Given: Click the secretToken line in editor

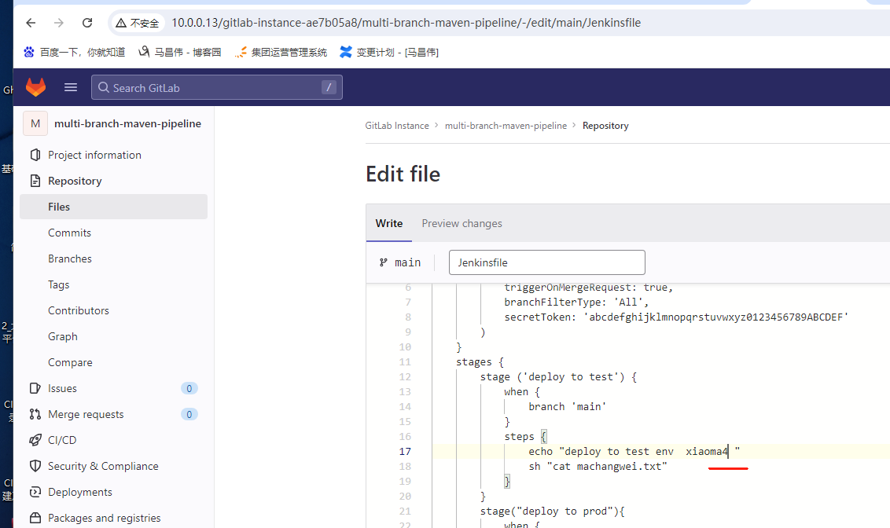Looking at the screenshot, I should 676,317.
